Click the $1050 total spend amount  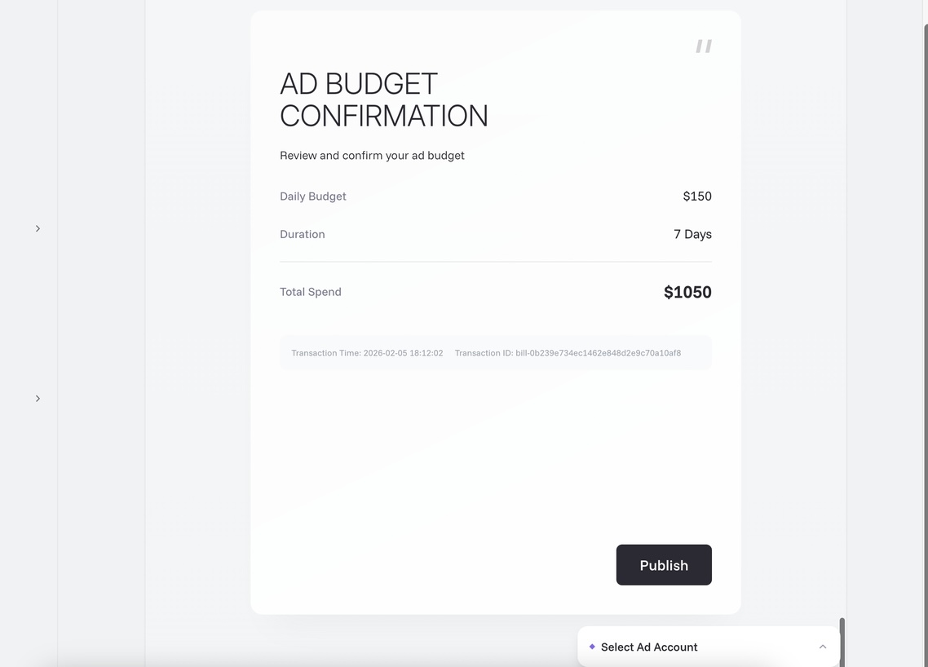point(687,292)
